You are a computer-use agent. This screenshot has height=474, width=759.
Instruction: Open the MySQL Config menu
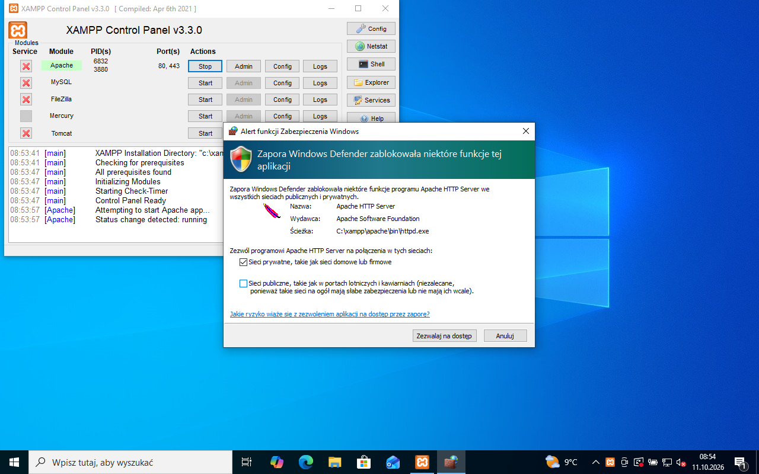coord(282,83)
